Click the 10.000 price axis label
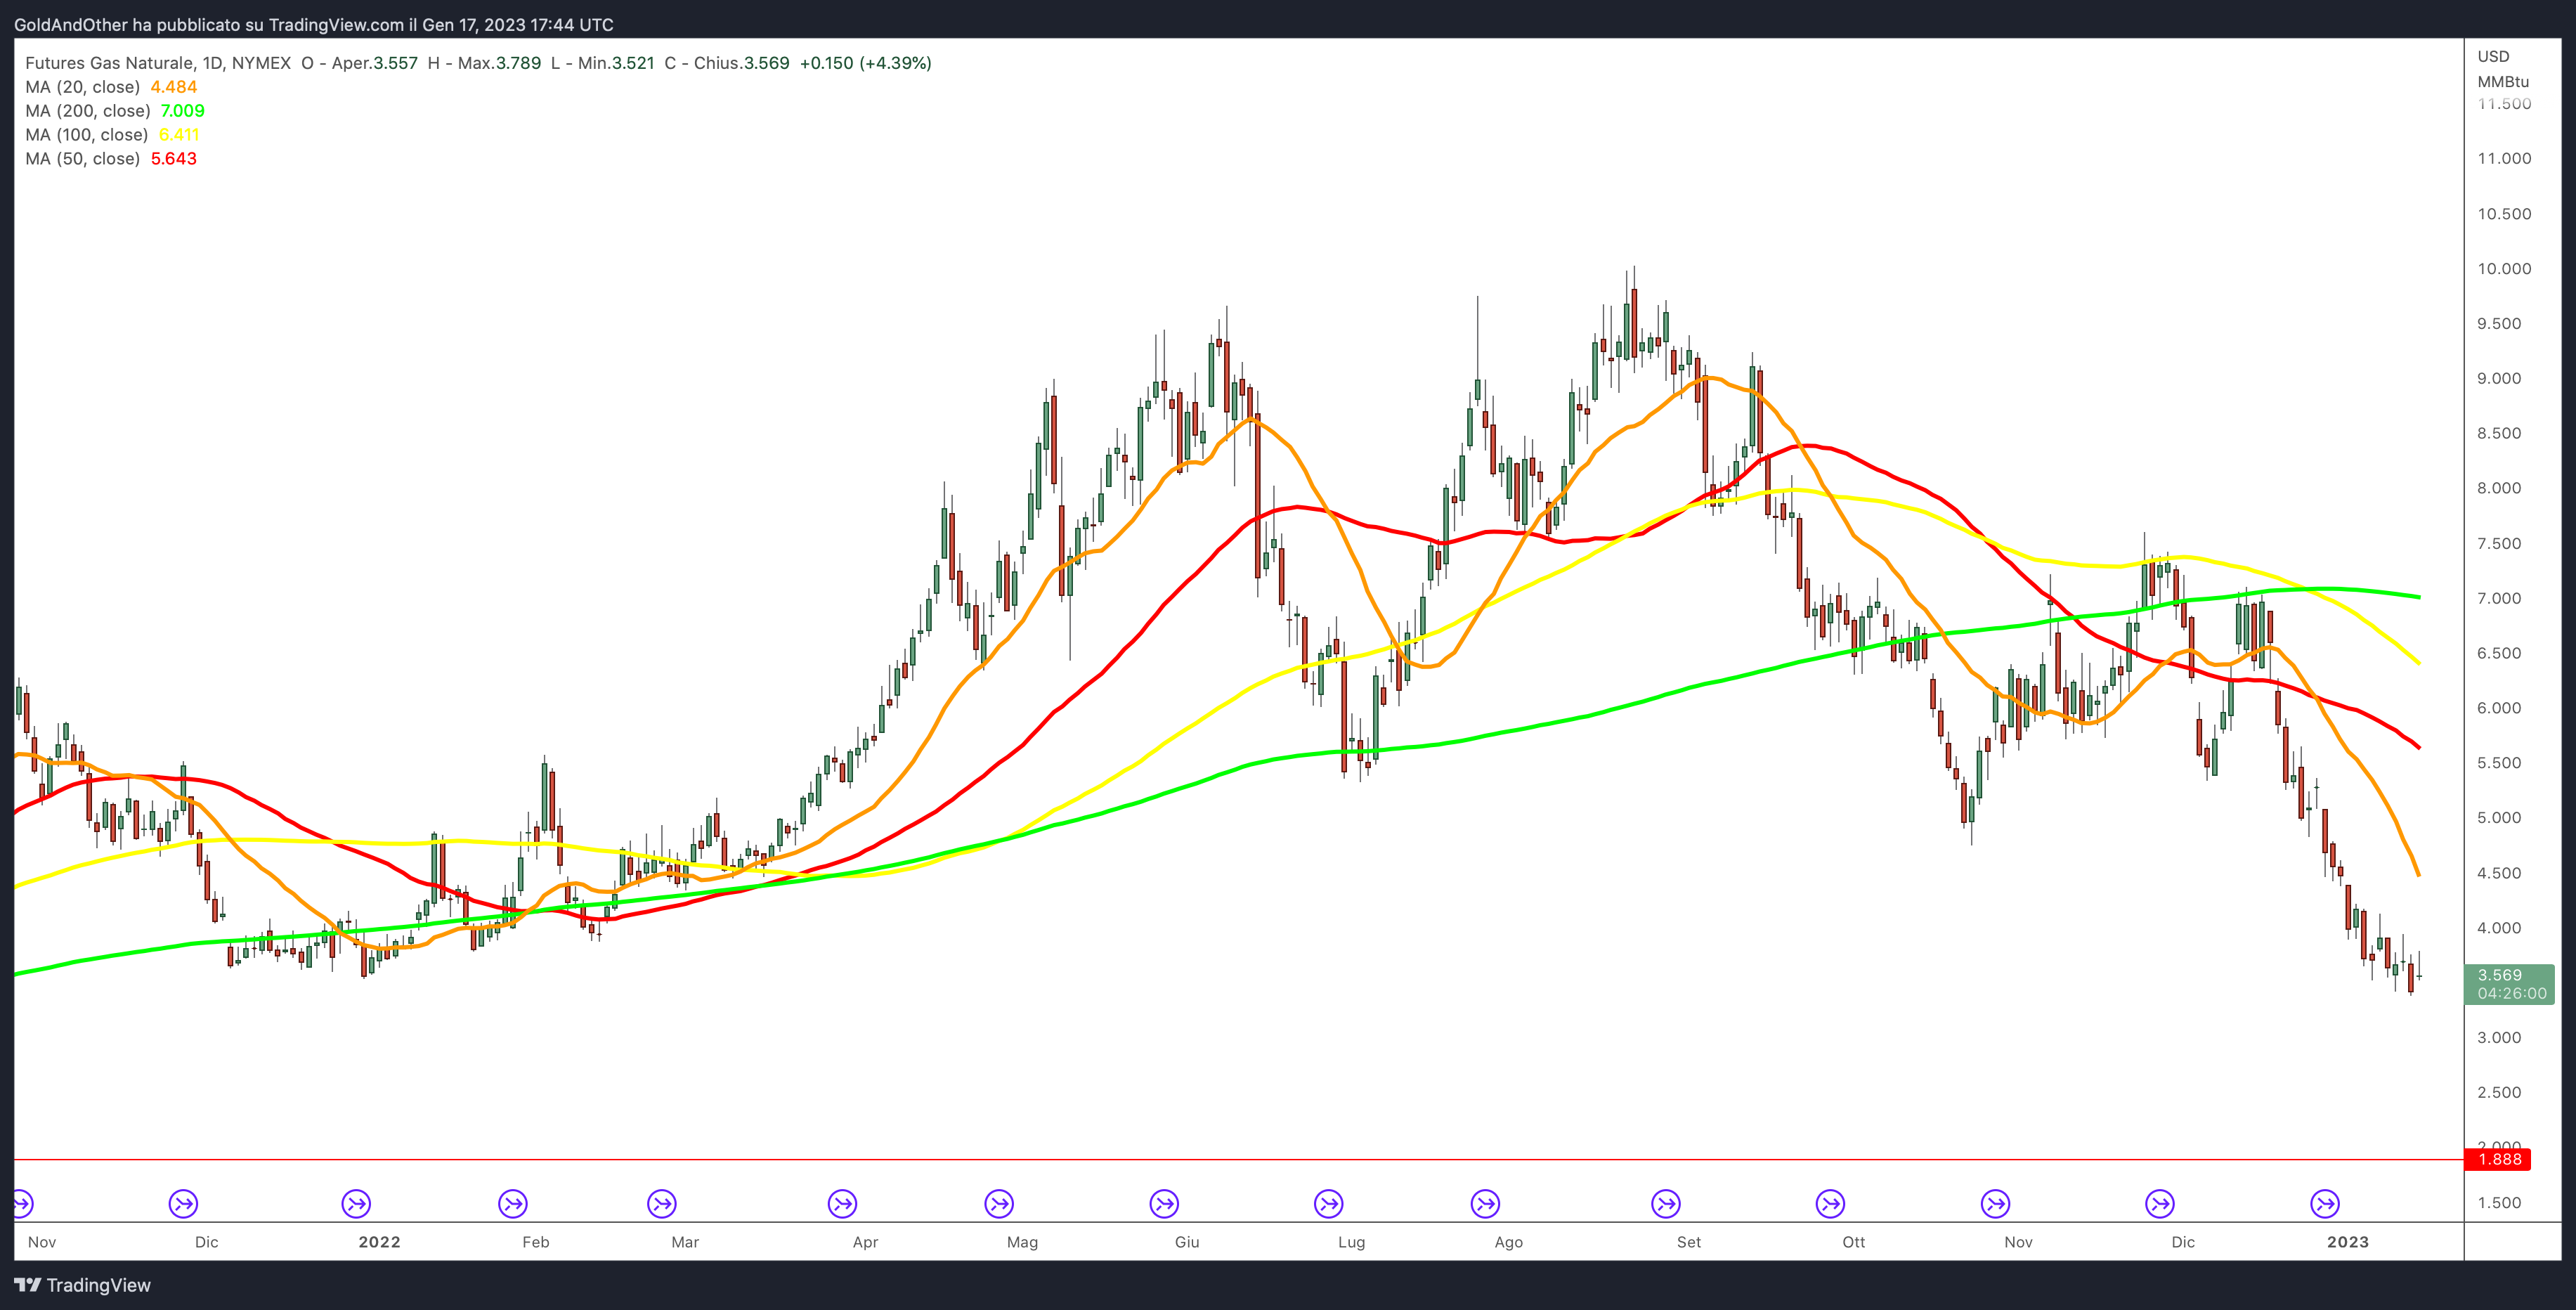The image size is (2576, 1310). pos(2504,269)
